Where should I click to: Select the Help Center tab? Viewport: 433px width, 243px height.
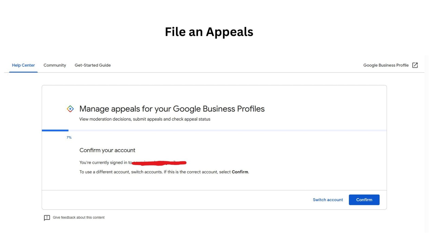click(x=23, y=65)
